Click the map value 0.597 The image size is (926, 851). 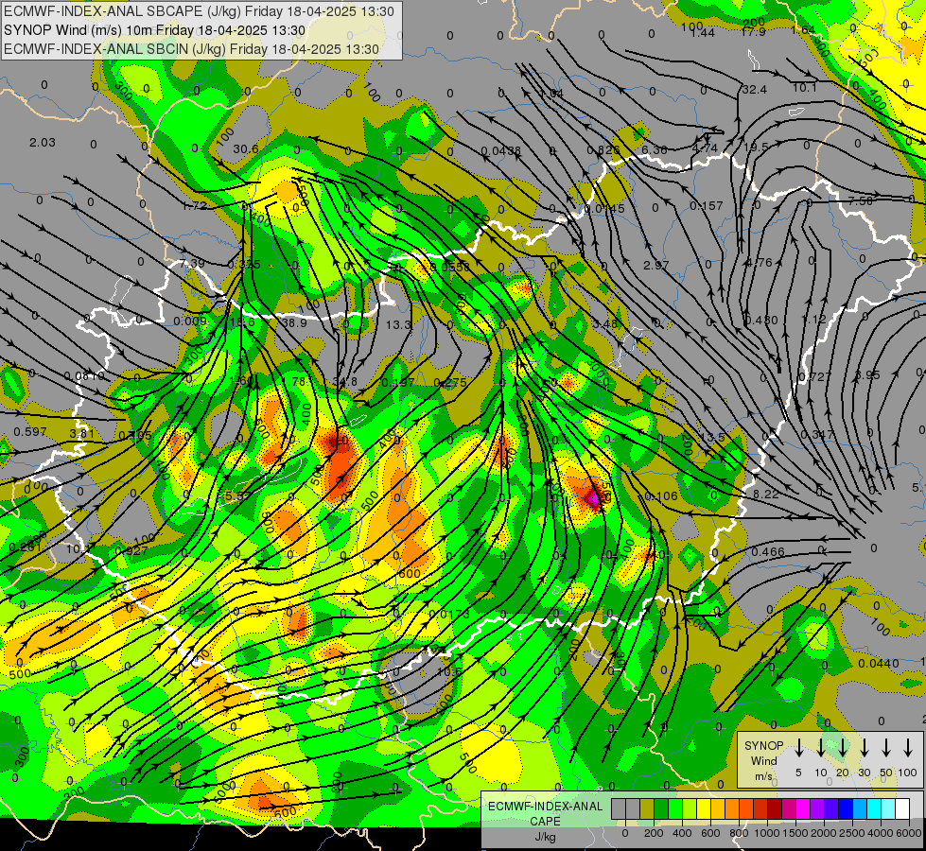pos(30,432)
